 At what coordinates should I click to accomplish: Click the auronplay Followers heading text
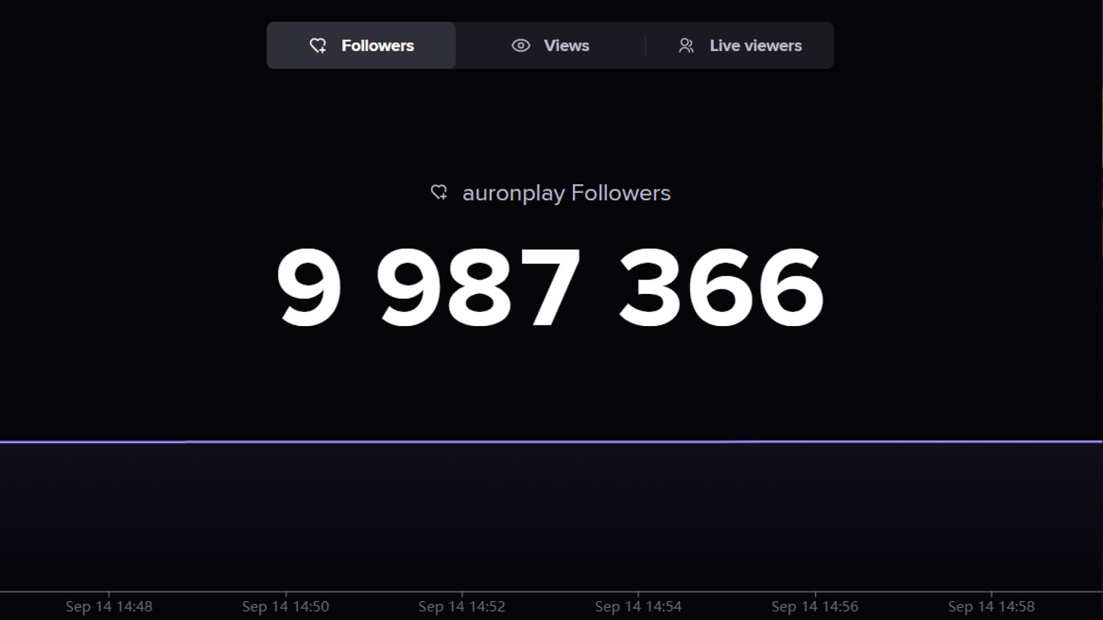click(x=566, y=193)
